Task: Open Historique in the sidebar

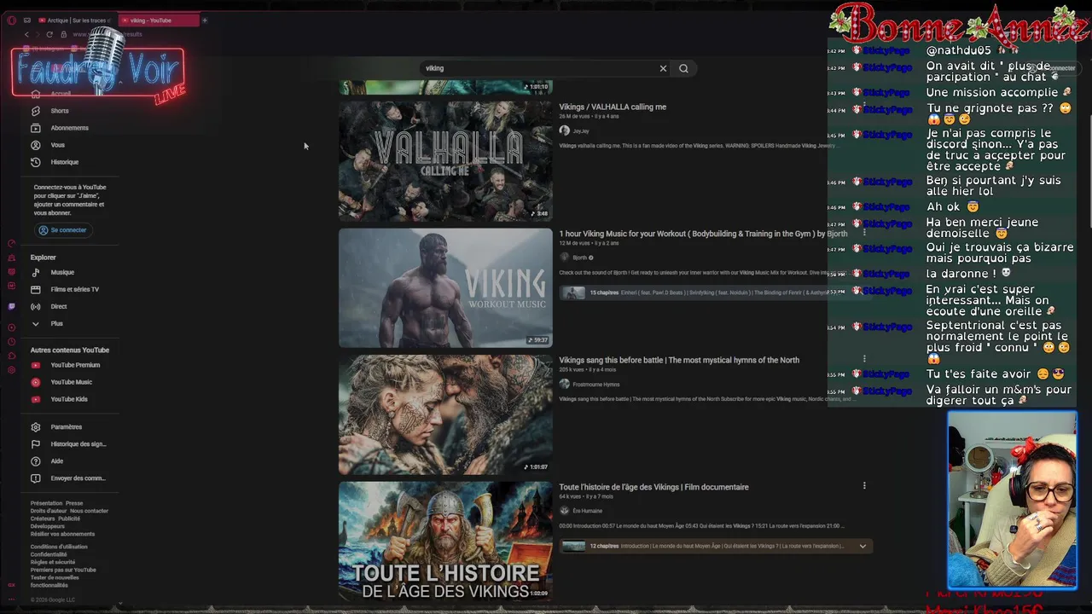Action: click(x=64, y=162)
